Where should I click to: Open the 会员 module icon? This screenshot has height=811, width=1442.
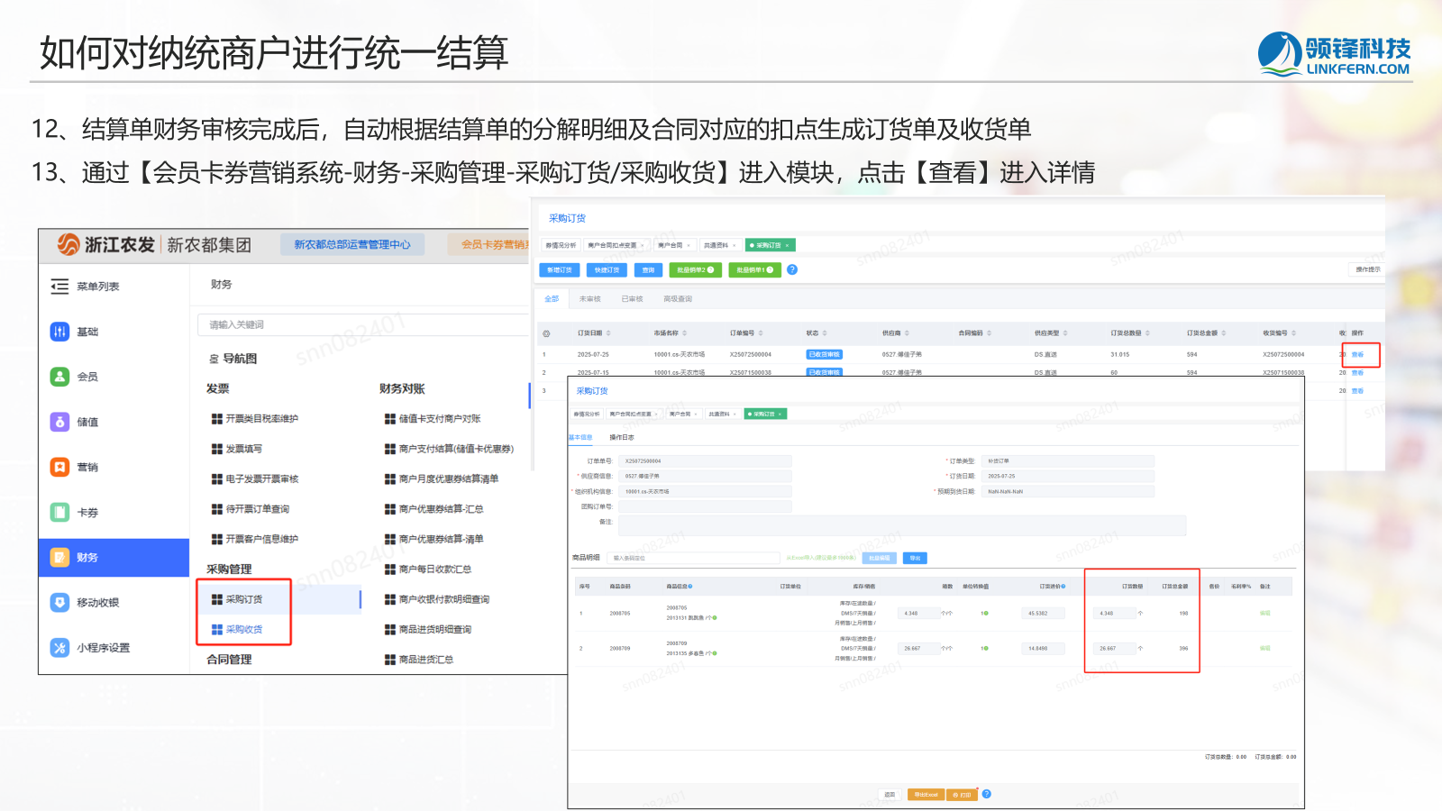[59, 377]
